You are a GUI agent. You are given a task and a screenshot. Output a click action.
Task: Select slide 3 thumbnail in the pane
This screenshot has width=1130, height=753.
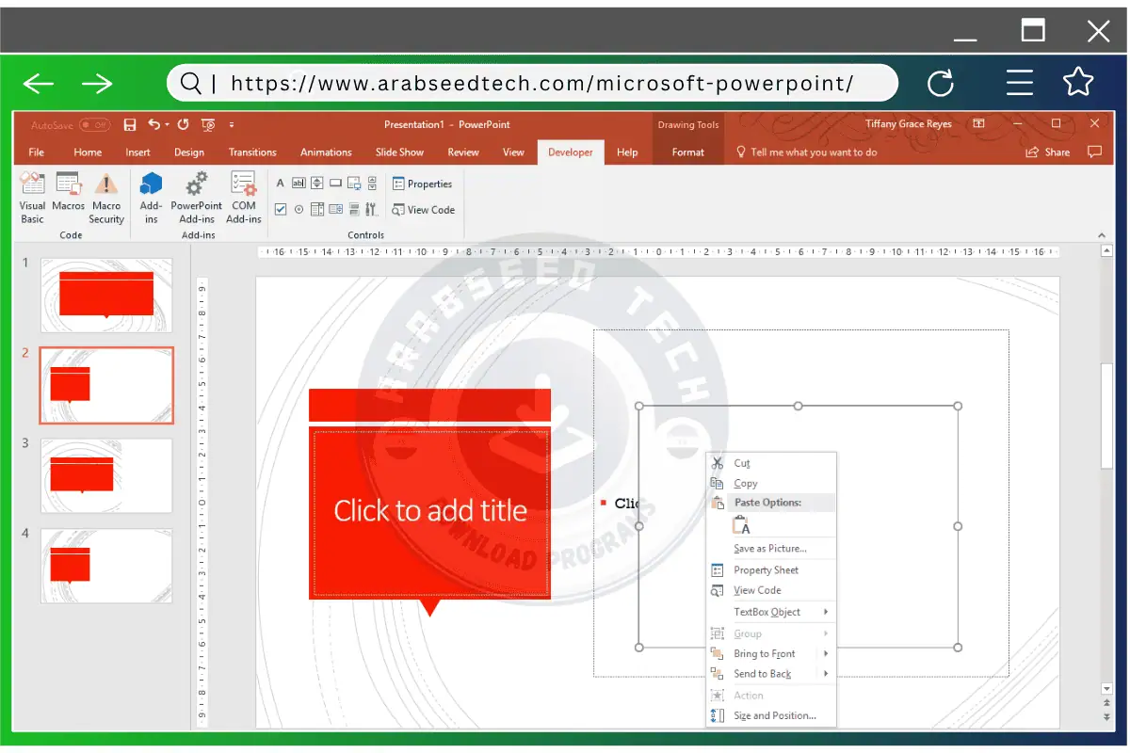[x=106, y=475]
